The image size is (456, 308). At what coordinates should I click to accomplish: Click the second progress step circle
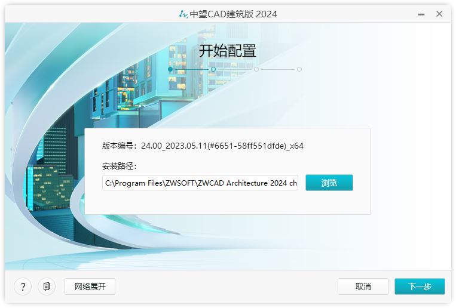(x=213, y=69)
